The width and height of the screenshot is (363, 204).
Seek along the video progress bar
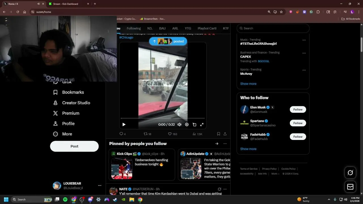163,118
